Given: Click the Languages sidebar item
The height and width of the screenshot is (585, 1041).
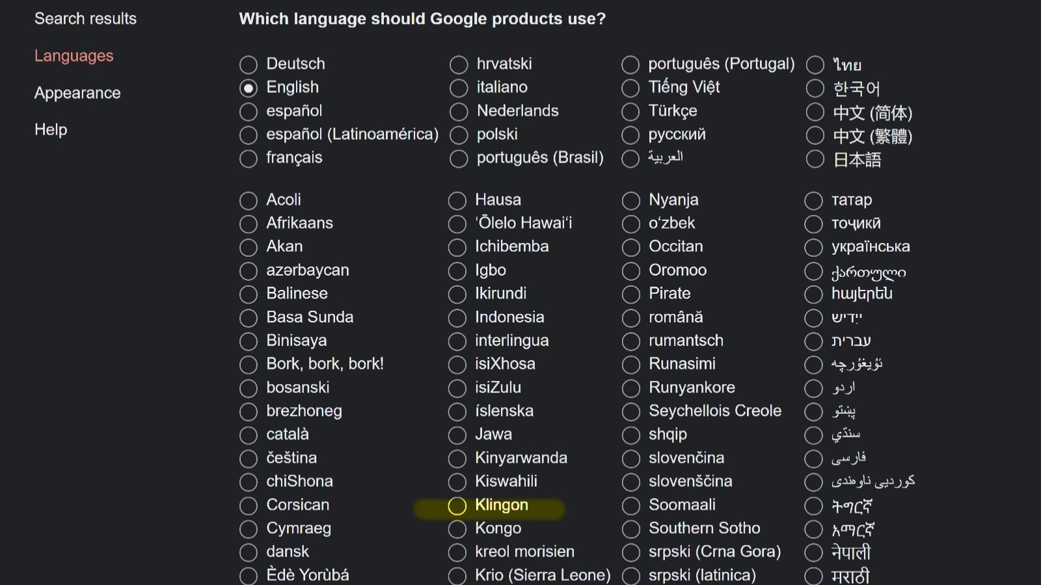Looking at the screenshot, I should [74, 56].
